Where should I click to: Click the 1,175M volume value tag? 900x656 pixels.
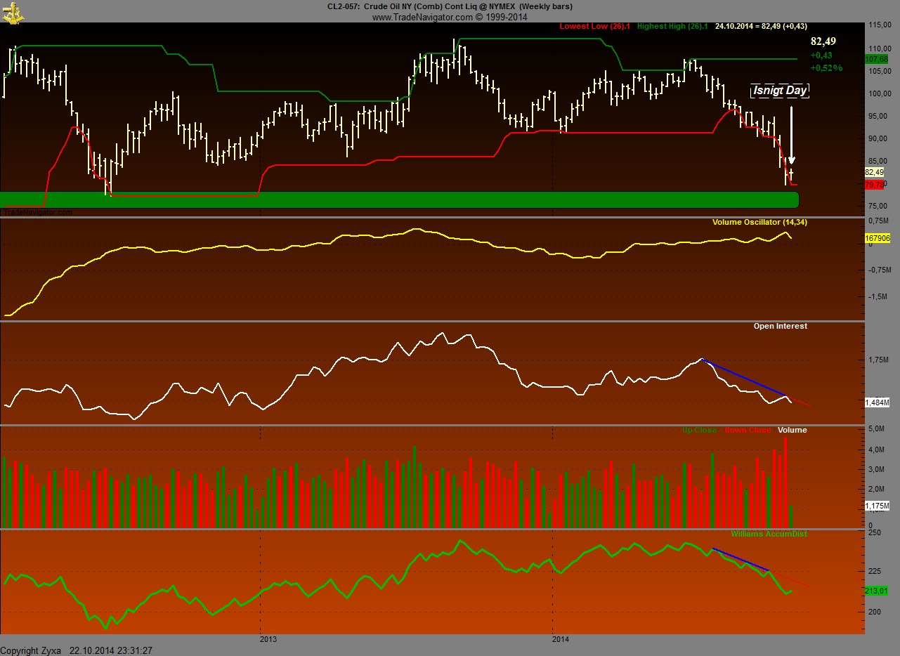878,506
